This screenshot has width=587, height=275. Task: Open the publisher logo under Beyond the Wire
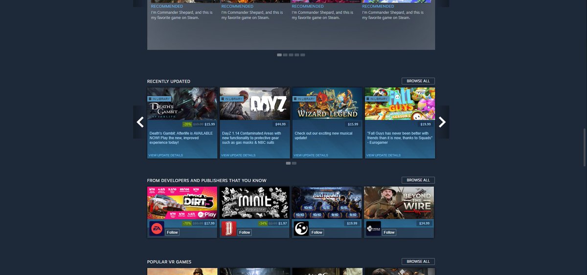374,229
